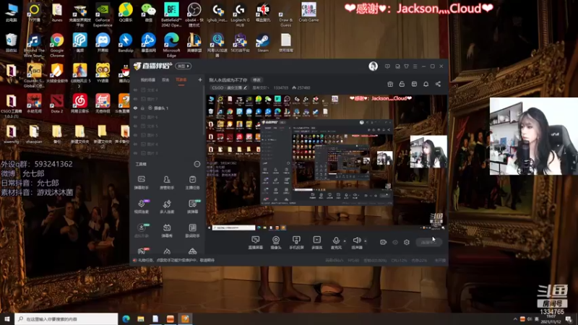
Task: Lock the 摄像头 1 source
Action: point(142,108)
